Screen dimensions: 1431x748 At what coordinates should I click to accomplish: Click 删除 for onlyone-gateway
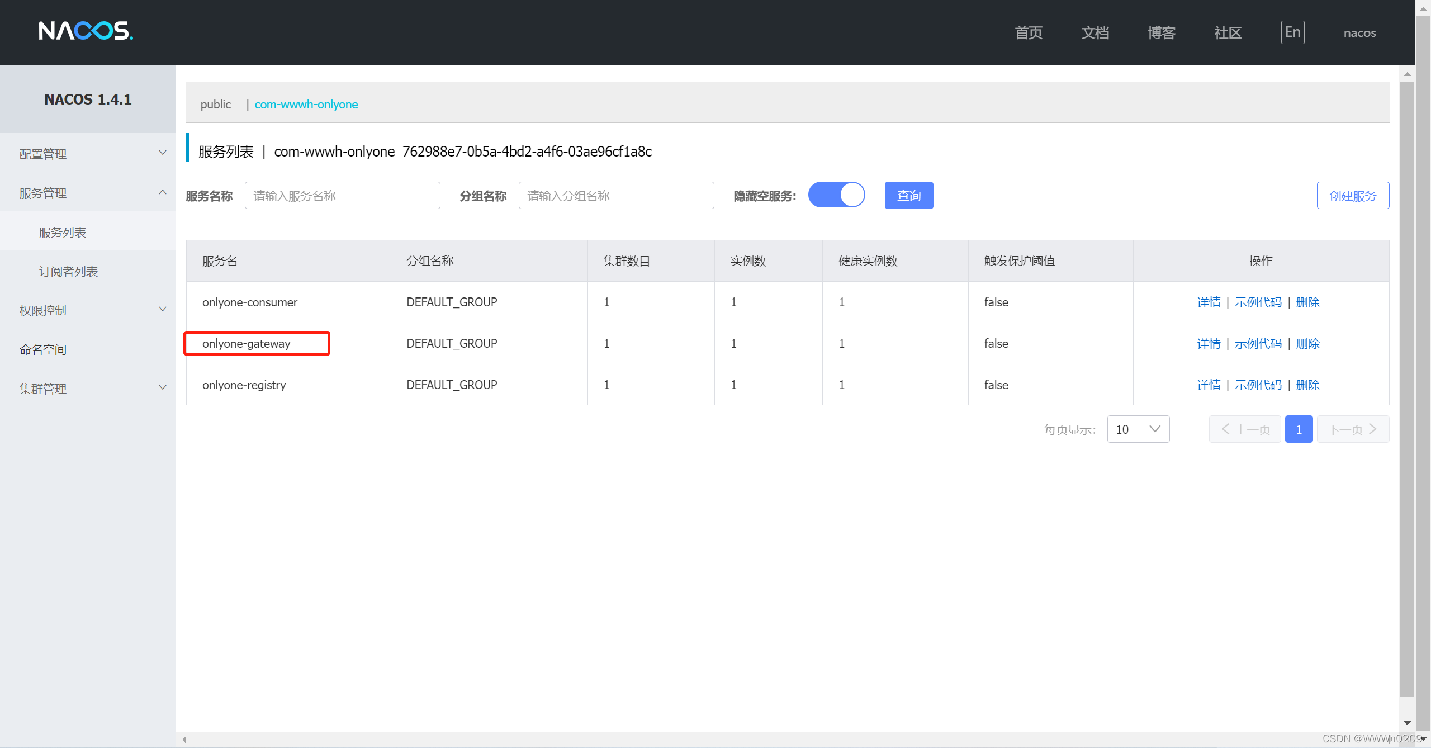[1307, 344]
